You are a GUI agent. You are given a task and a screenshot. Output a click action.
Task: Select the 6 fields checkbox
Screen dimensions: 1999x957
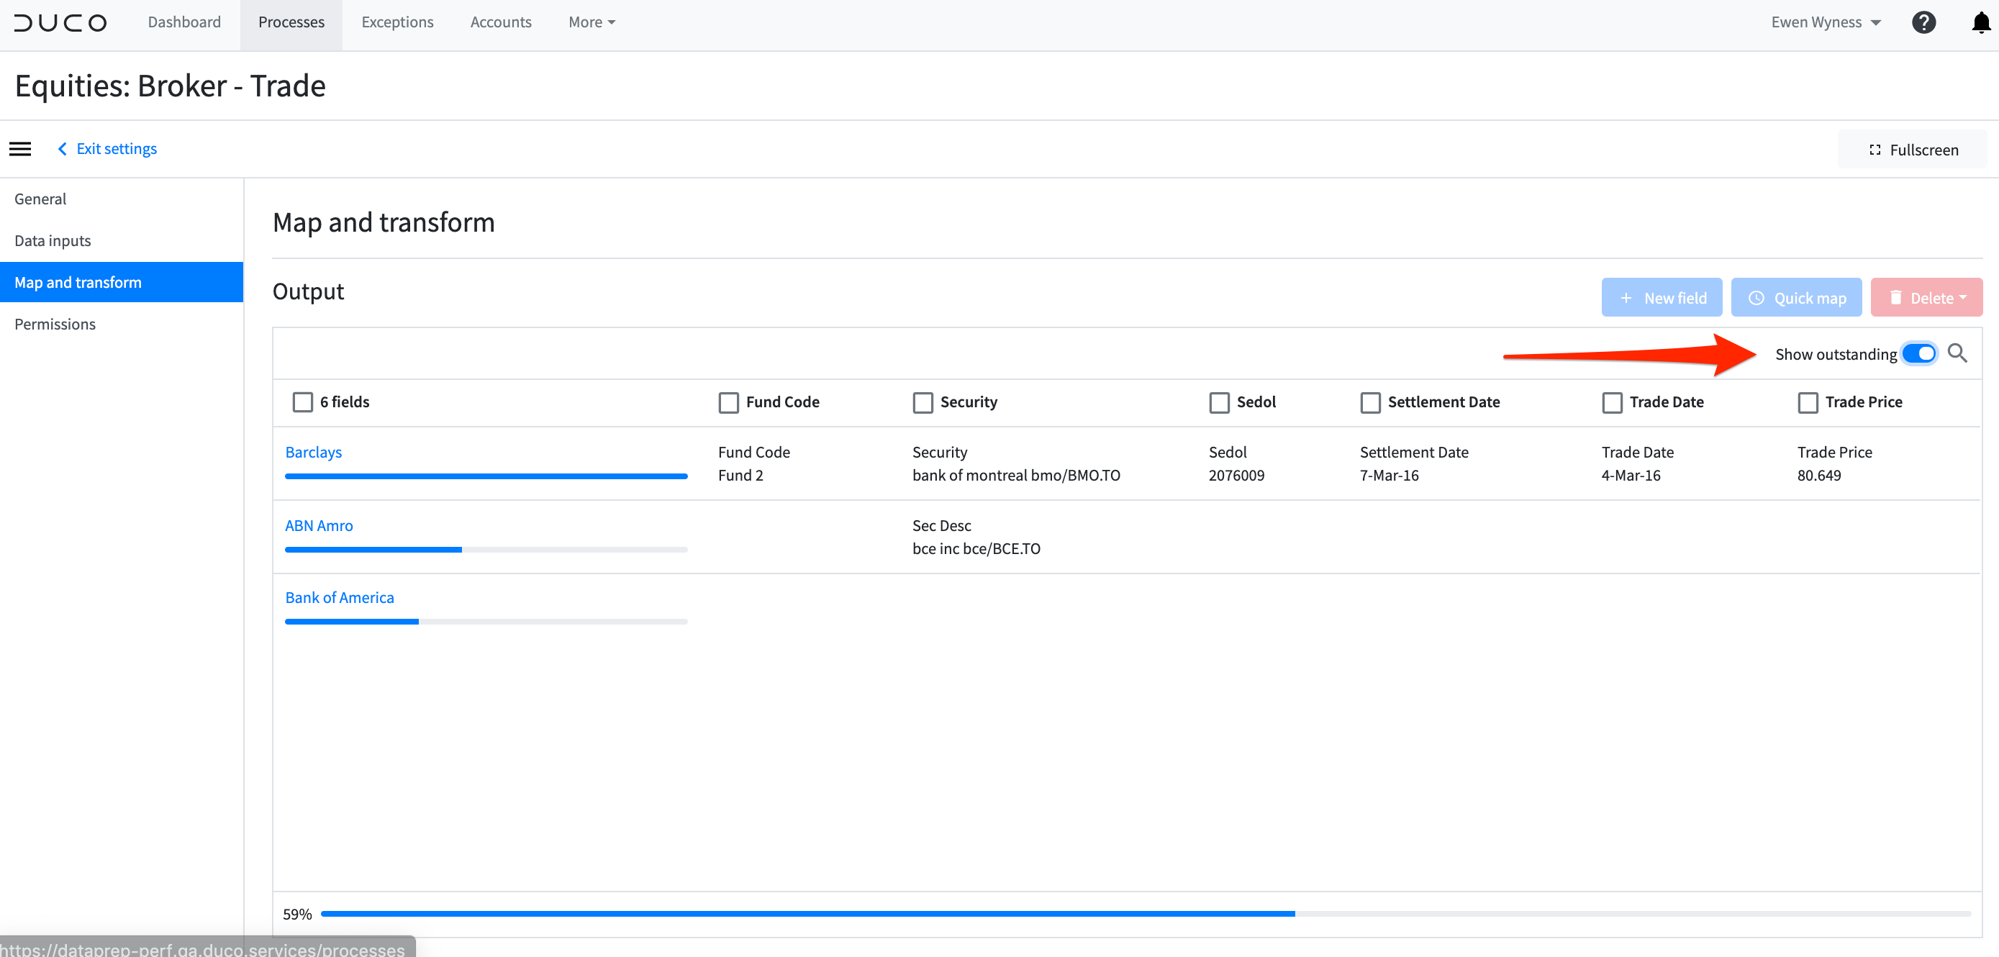(x=303, y=402)
